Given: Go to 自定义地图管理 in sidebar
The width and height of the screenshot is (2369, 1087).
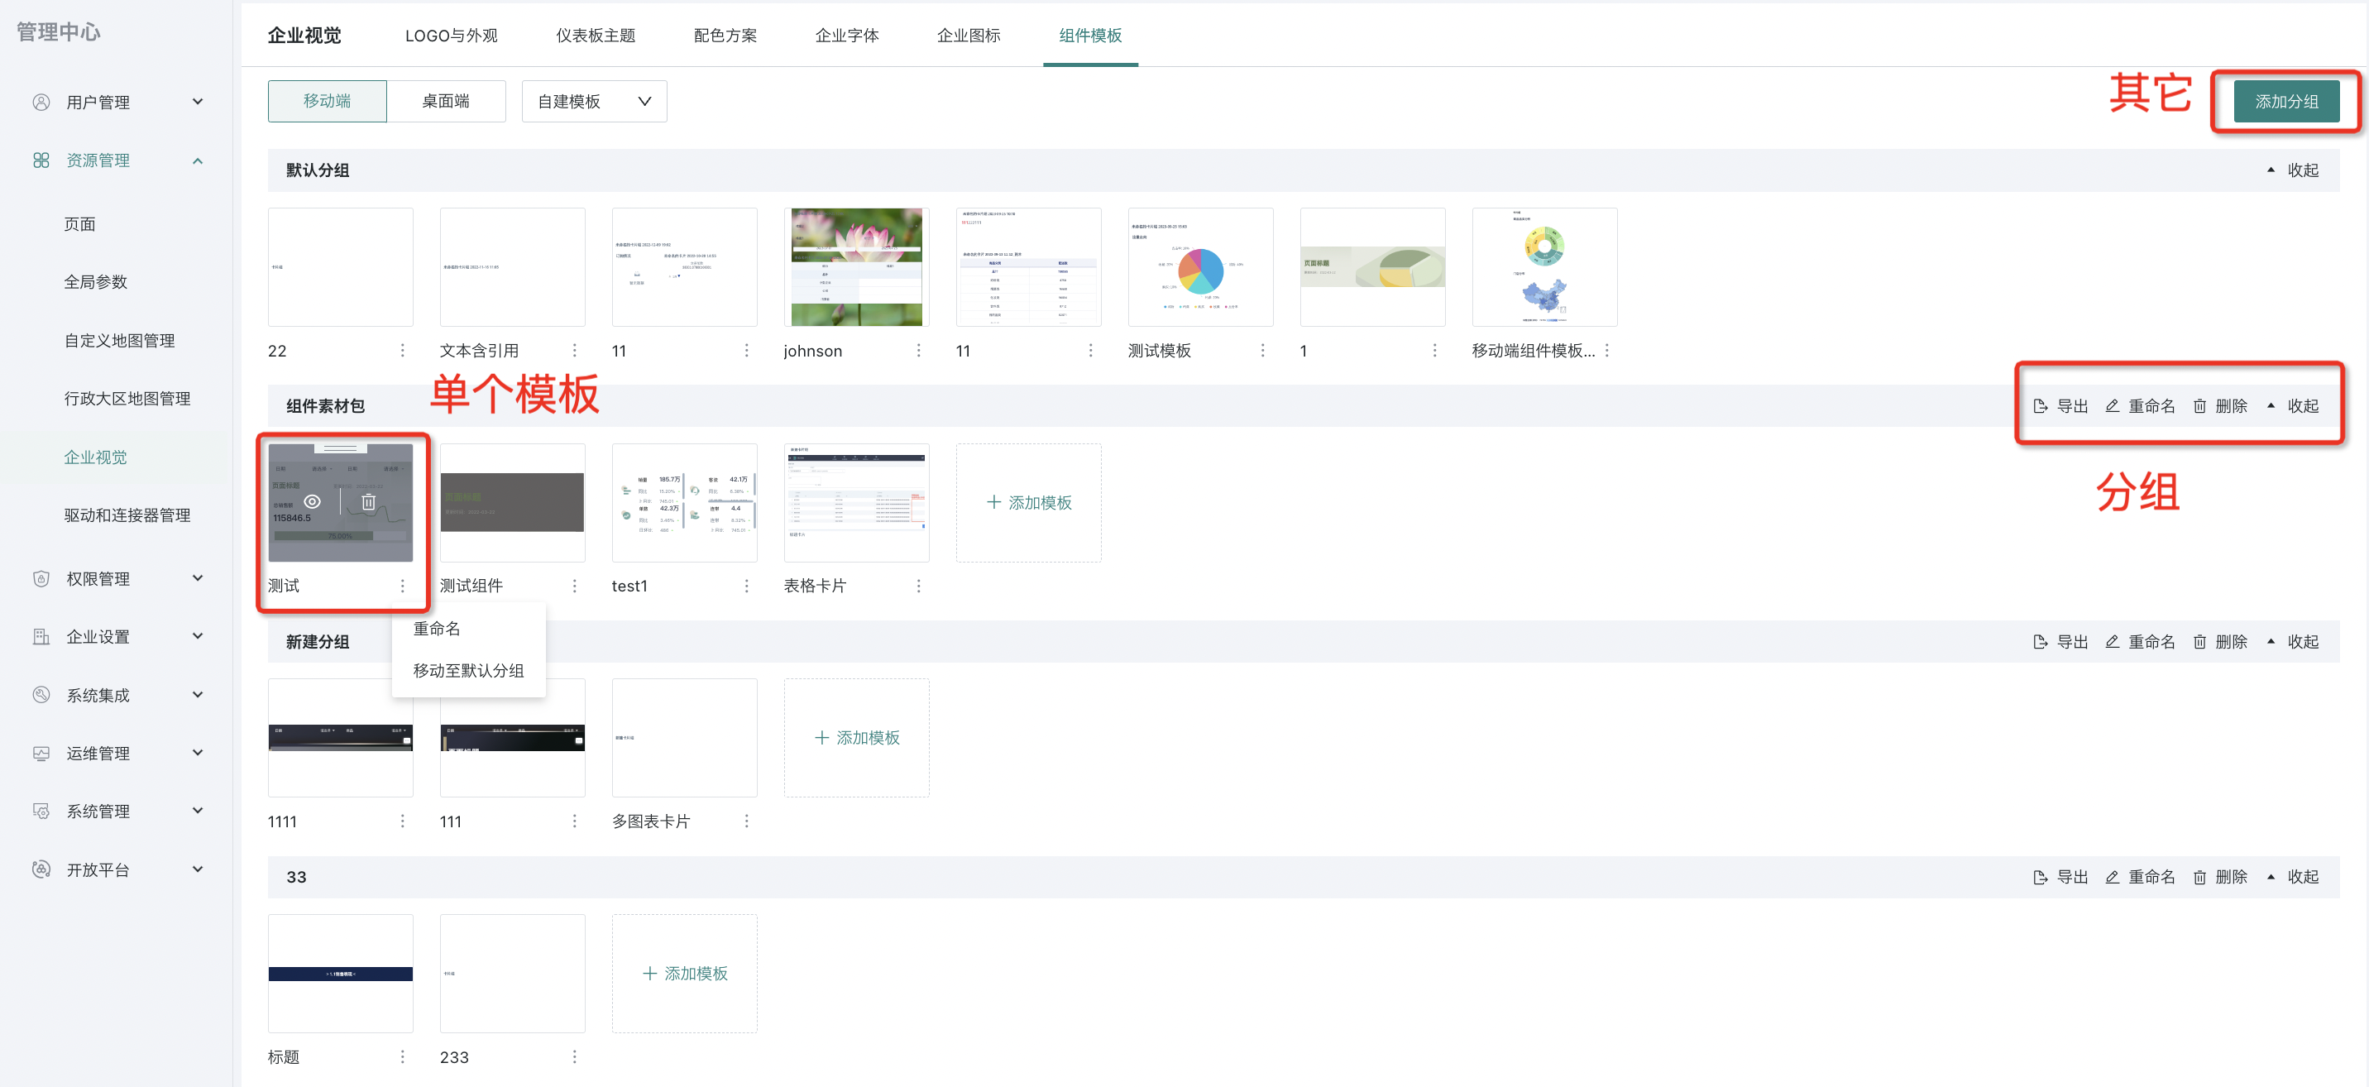Looking at the screenshot, I should pyautogui.click(x=120, y=340).
